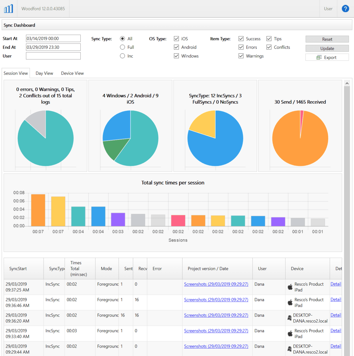354x356 pixels.
Task: Disable the Android checkbox
Action: [x=176, y=47]
